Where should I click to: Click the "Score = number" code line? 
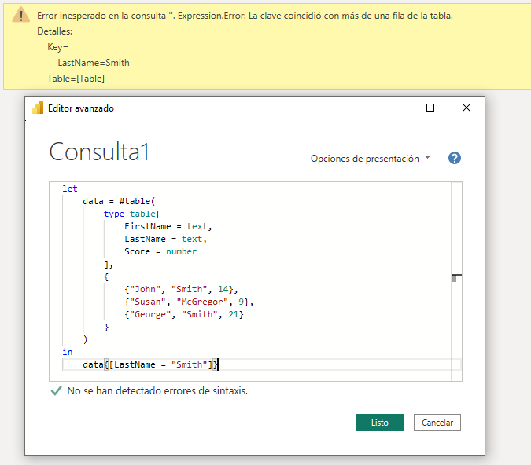pyautogui.click(x=160, y=251)
